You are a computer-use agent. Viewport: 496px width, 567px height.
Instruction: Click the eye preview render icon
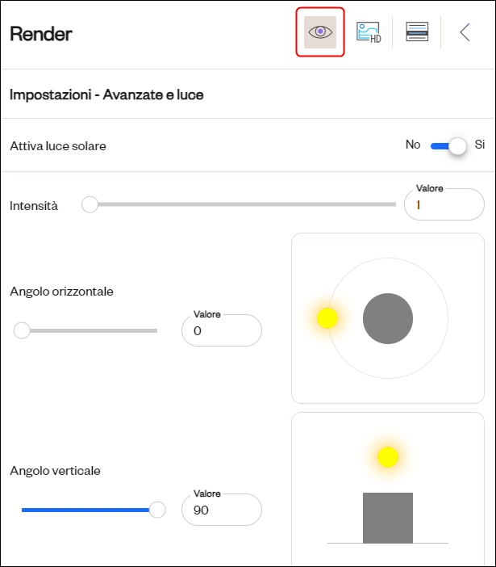(320, 32)
